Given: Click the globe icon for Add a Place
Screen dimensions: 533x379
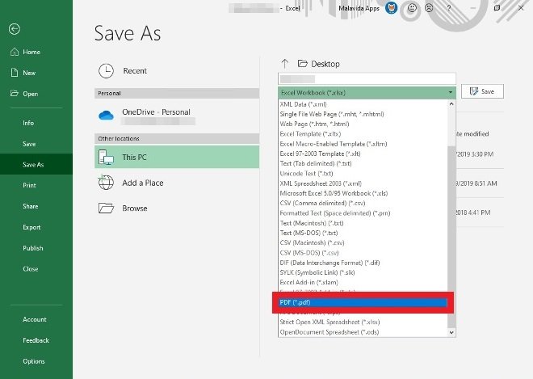Looking at the screenshot, I should (x=106, y=183).
